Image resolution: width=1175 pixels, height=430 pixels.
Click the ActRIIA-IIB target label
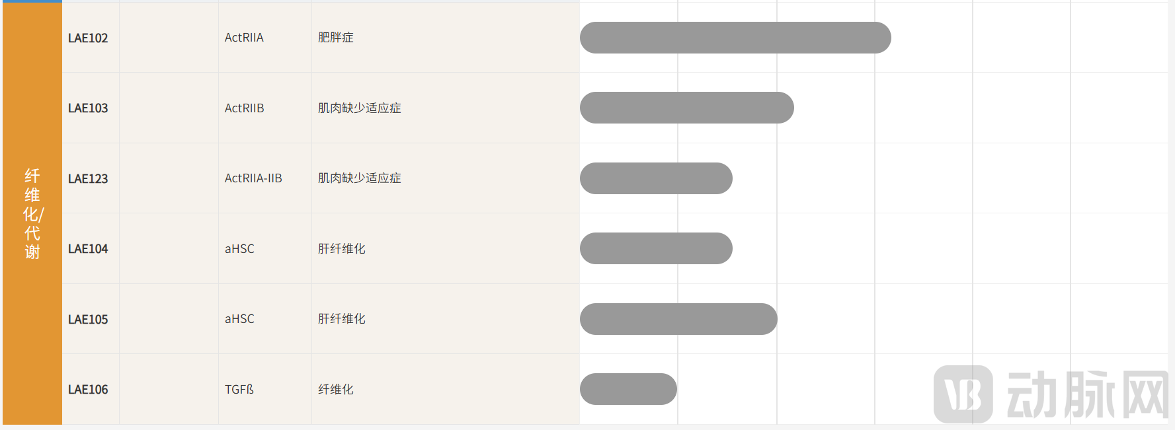tap(253, 178)
